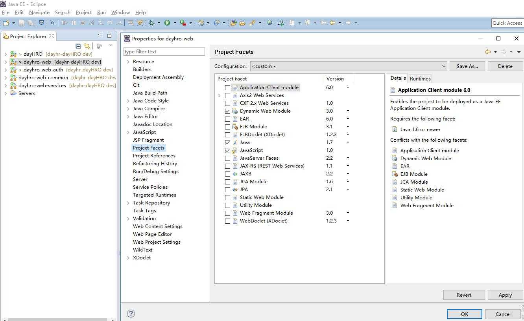Click the Search flashlight toolbar icon

click(252, 23)
